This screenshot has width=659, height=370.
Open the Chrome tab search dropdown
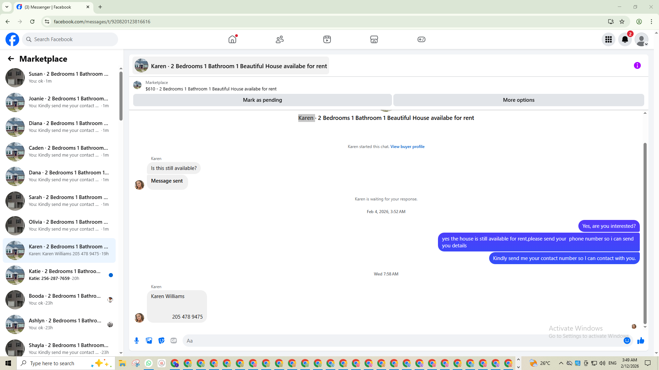[x=7, y=7]
